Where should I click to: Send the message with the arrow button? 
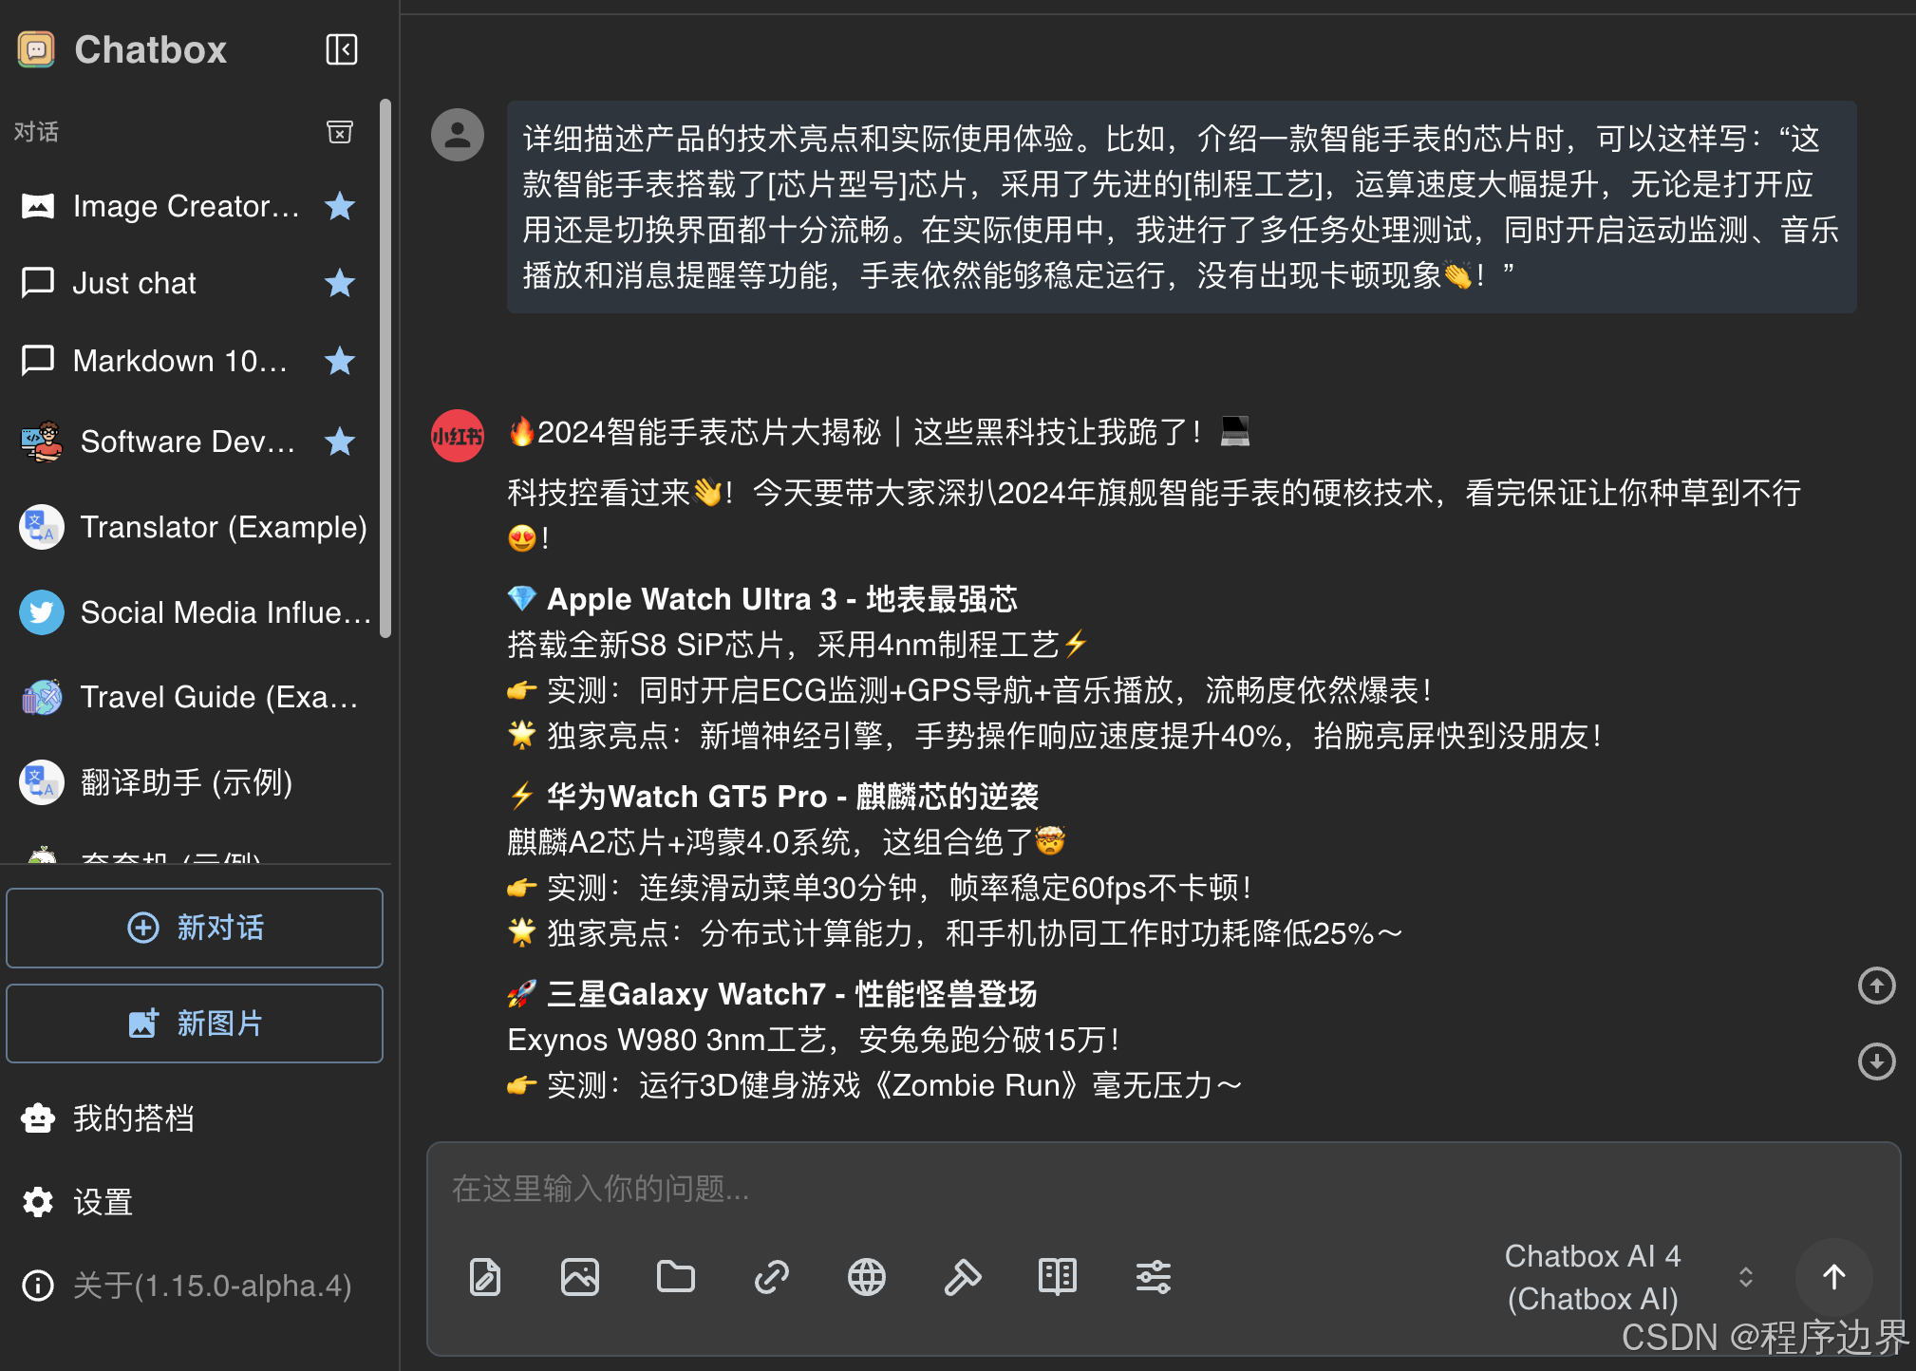(x=1834, y=1277)
